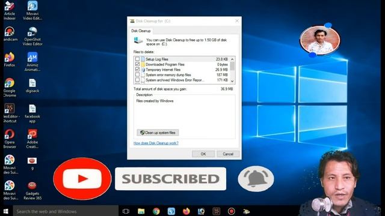Click the notification bell icon

pos(256,178)
